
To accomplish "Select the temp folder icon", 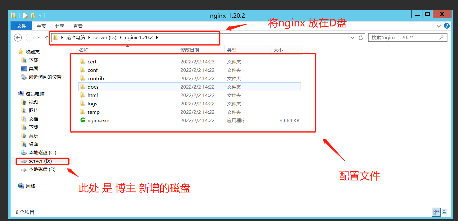I will 83,112.
